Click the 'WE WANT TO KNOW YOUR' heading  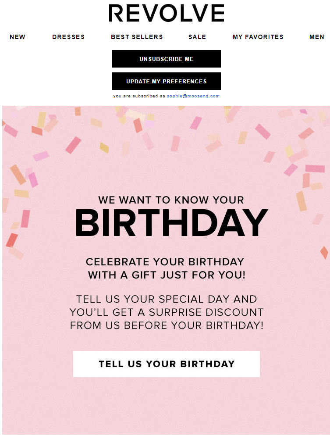[x=171, y=200]
